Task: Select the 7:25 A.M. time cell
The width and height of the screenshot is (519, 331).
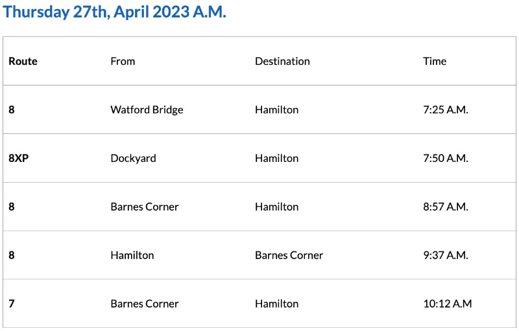Action: pyautogui.click(x=445, y=110)
